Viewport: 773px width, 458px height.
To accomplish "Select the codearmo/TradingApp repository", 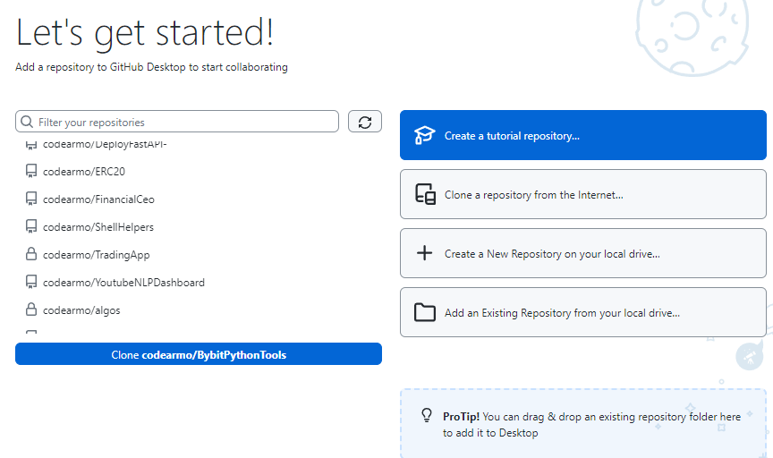I will (199, 254).
